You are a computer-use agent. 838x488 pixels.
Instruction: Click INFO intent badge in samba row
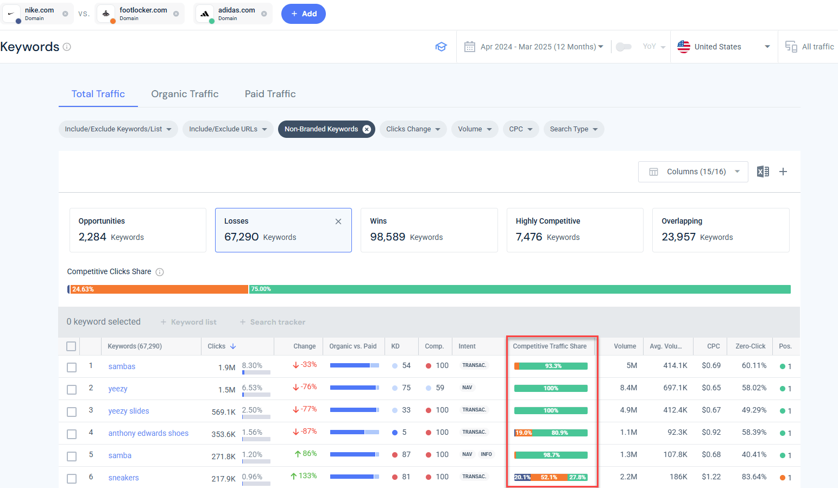point(486,454)
